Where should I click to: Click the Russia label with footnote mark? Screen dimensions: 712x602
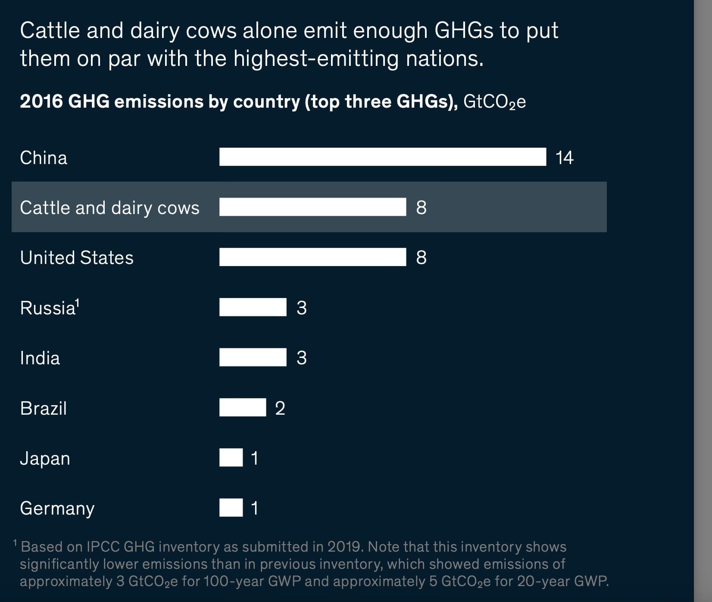(50, 307)
